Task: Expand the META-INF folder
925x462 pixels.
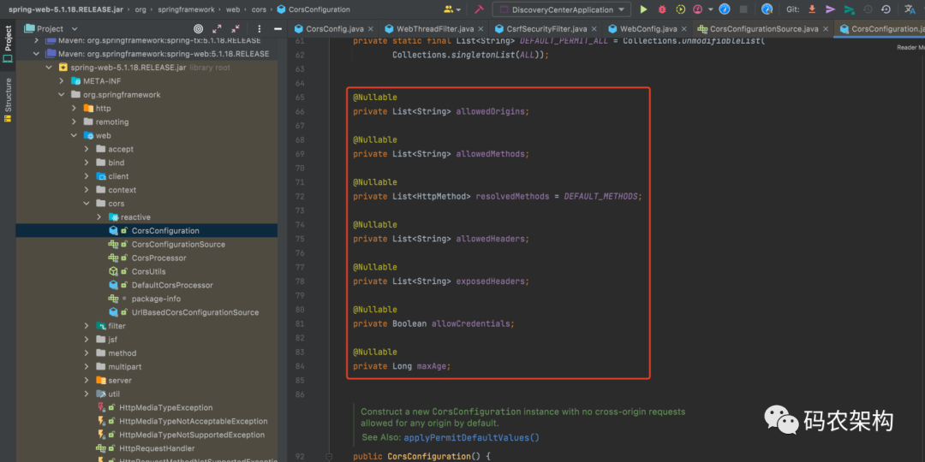Action: pos(62,80)
